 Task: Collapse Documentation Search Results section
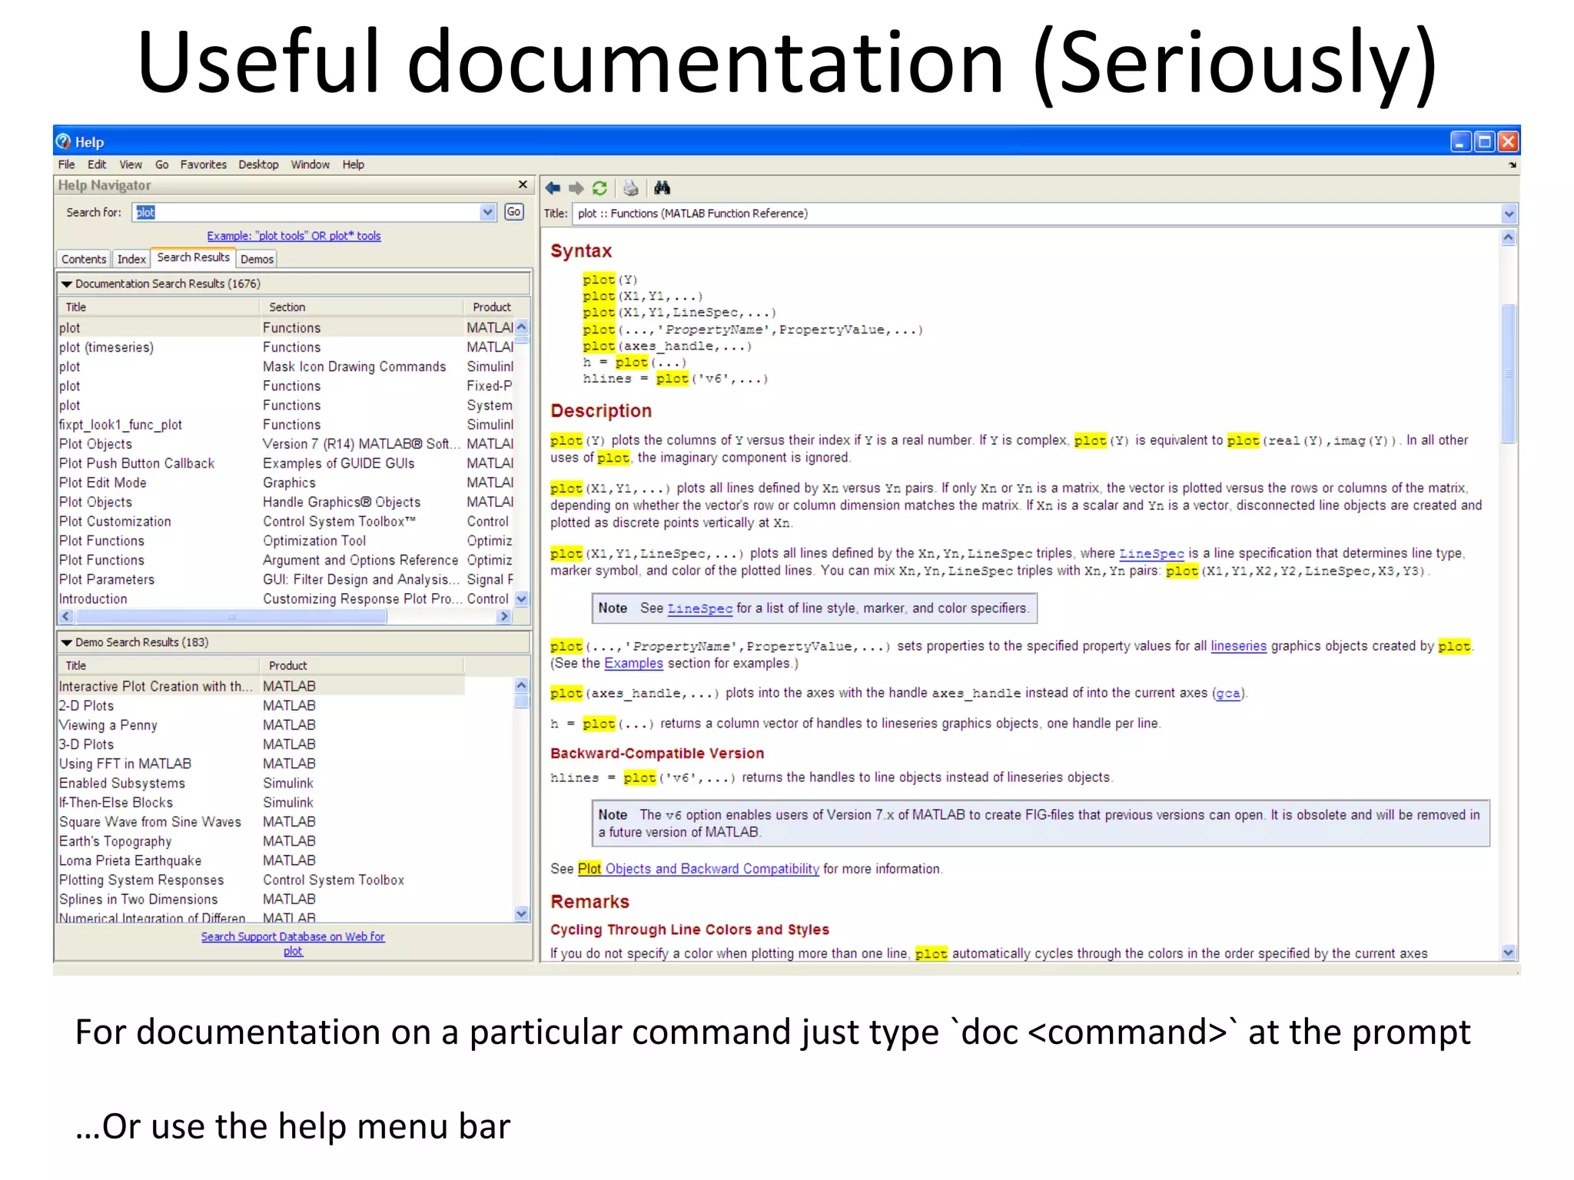coord(67,284)
